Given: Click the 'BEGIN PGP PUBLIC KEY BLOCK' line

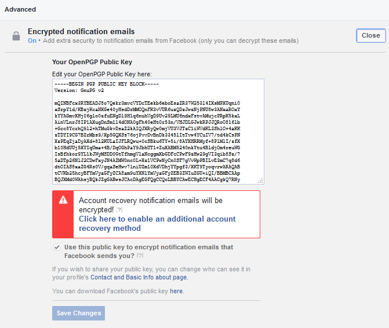Looking at the screenshot, I should click(107, 84).
